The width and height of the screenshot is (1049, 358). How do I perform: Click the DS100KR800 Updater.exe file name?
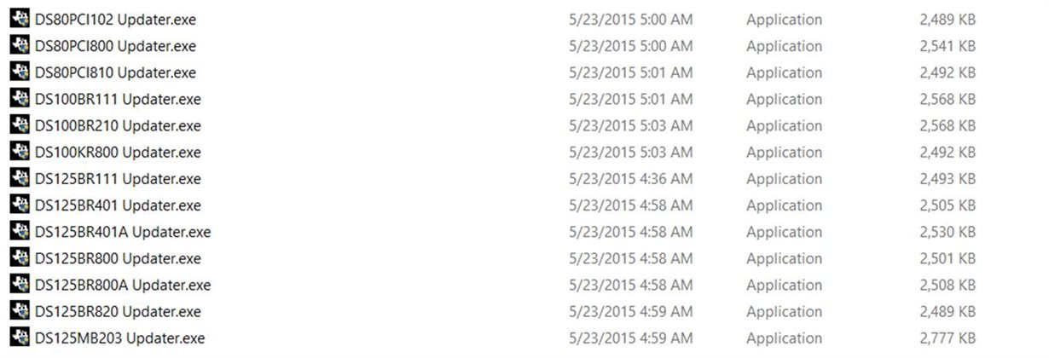tap(118, 152)
